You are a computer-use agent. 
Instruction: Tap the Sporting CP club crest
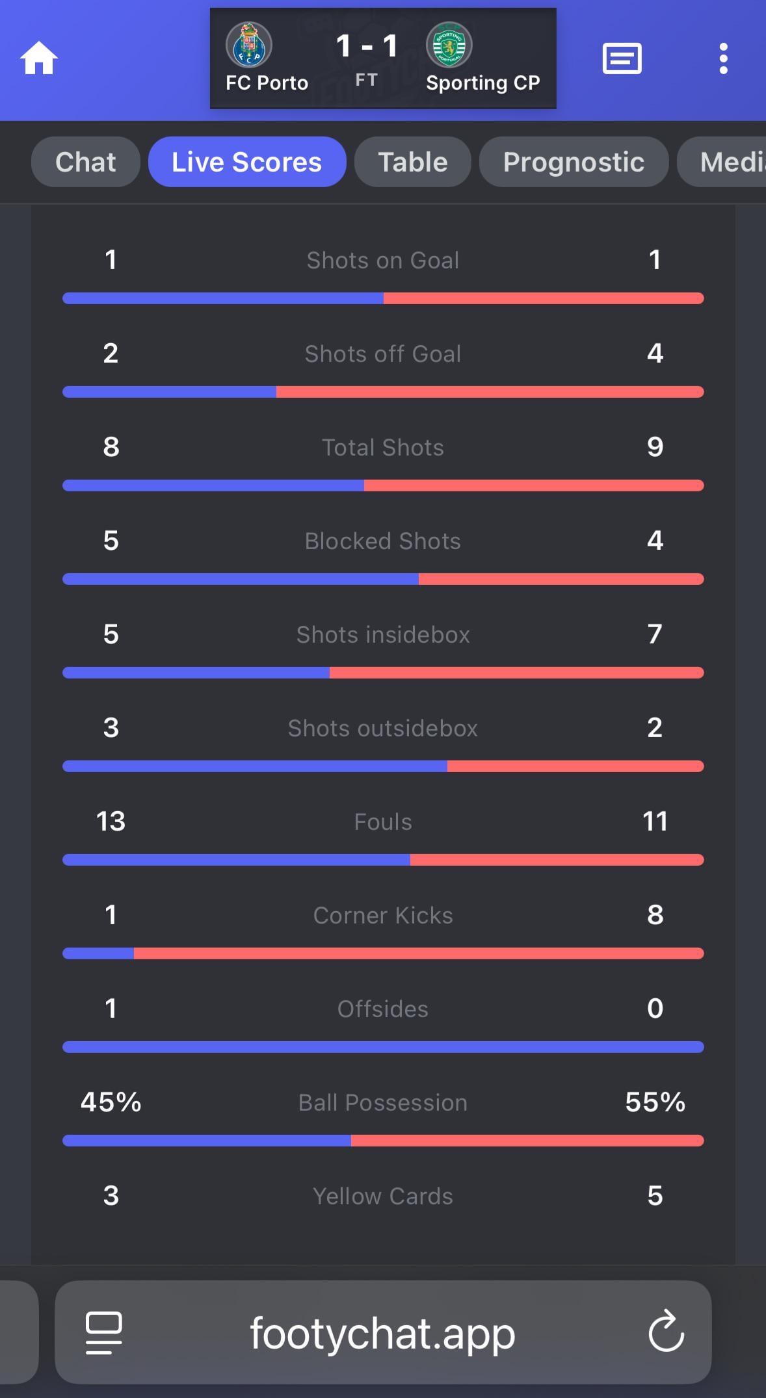coord(449,45)
